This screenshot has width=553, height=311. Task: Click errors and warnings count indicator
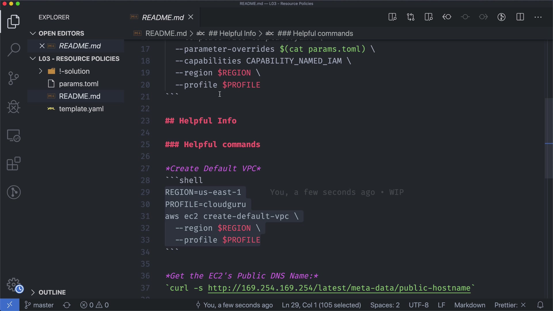94,305
